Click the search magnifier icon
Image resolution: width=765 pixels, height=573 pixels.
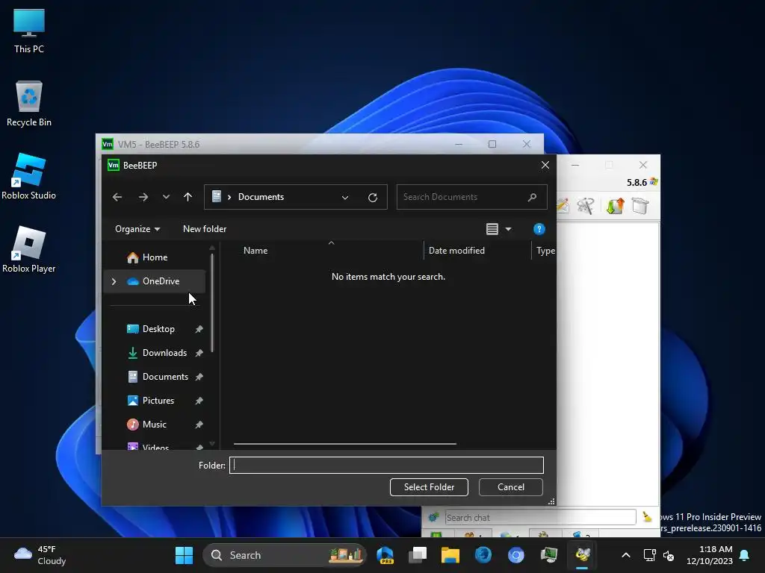(532, 197)
